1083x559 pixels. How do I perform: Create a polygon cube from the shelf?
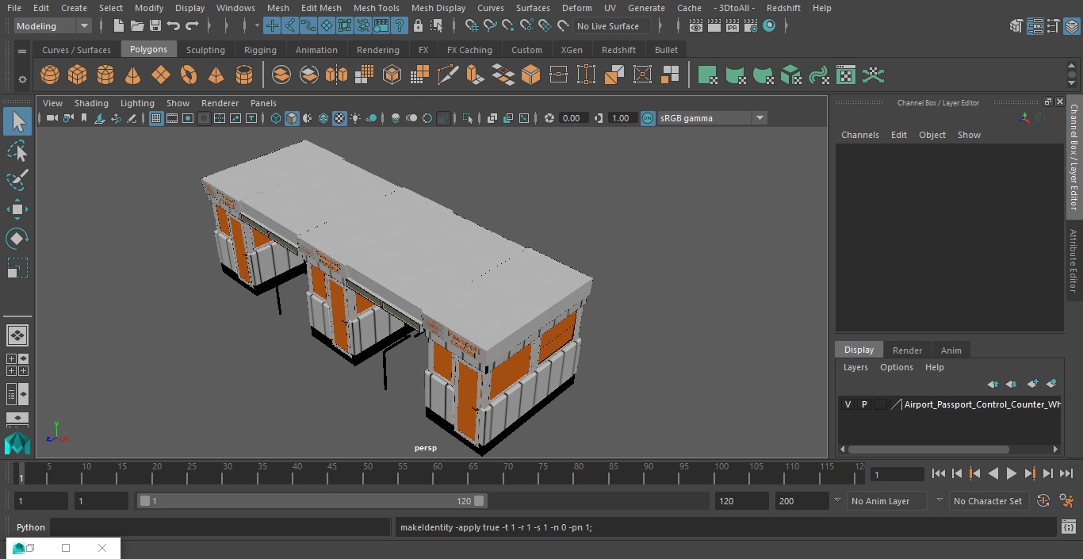78,75
